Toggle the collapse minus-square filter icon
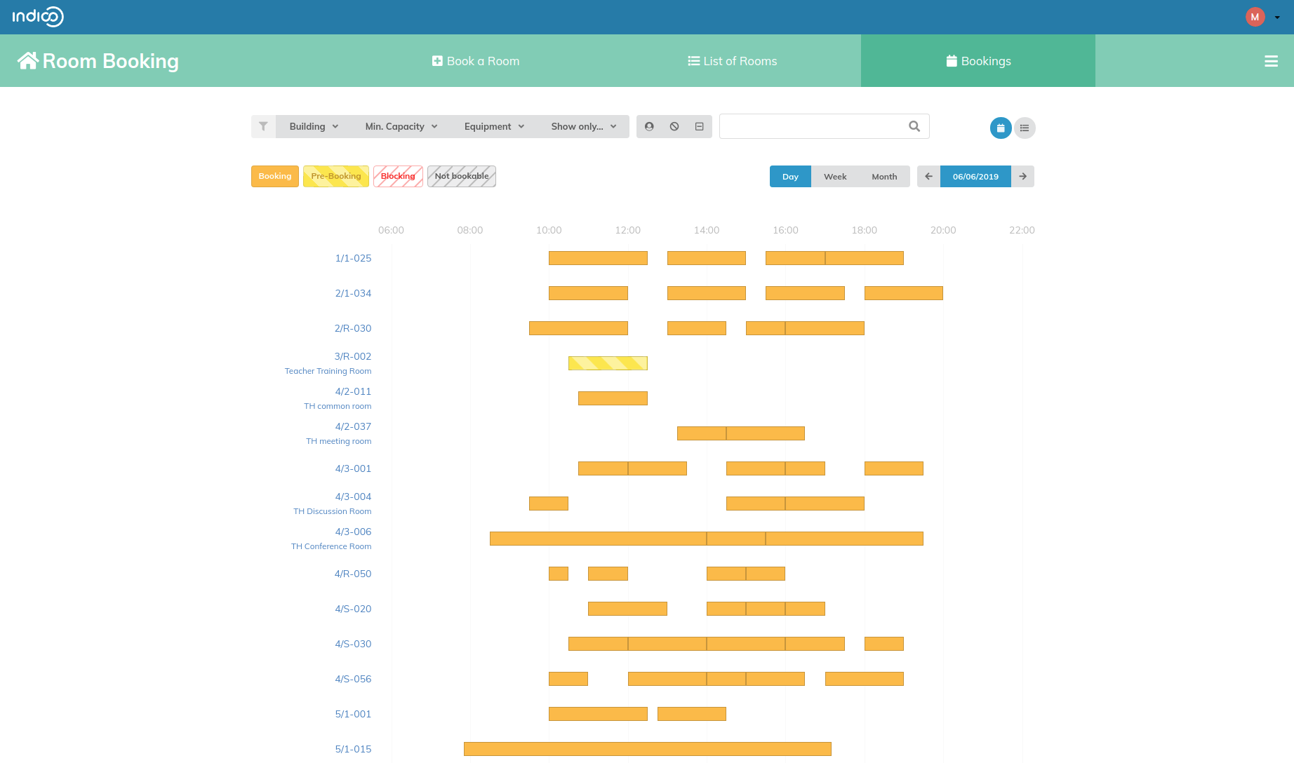The image size is (1294, 763). pos(700,126)
